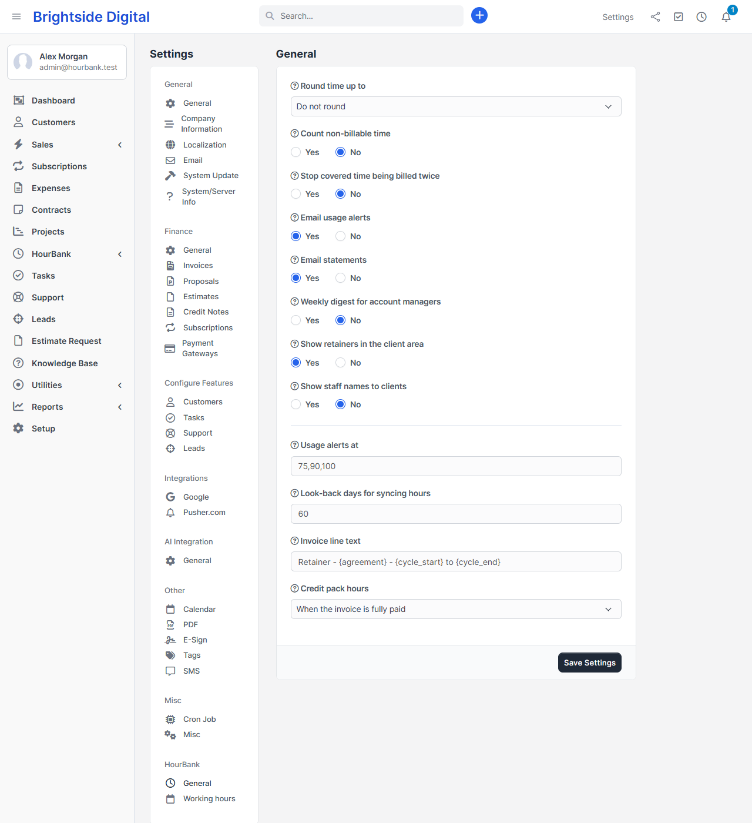The height and width of the screenshot is (823, 752).
Task: Click the Settings link in top bar
Action: pos(618,17)
